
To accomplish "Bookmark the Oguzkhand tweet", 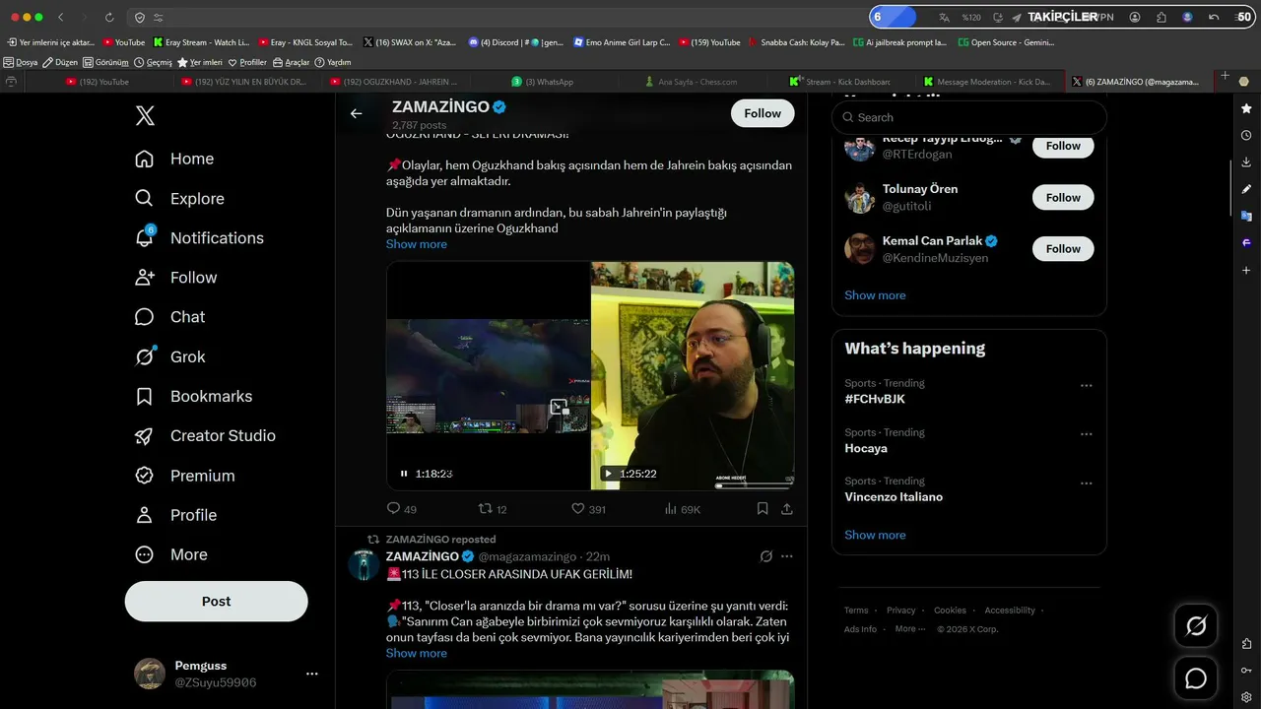I will (763, 509).
